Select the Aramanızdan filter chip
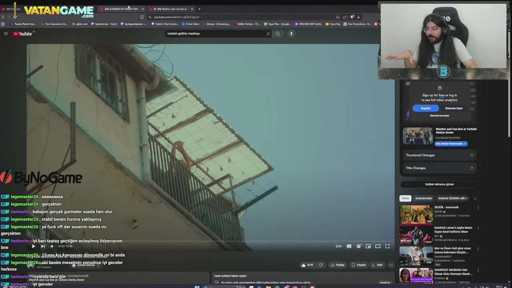 point(424,198)
